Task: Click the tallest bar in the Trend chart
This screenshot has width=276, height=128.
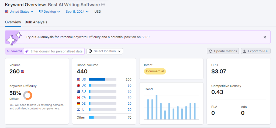Action: [x=157, y=107]
